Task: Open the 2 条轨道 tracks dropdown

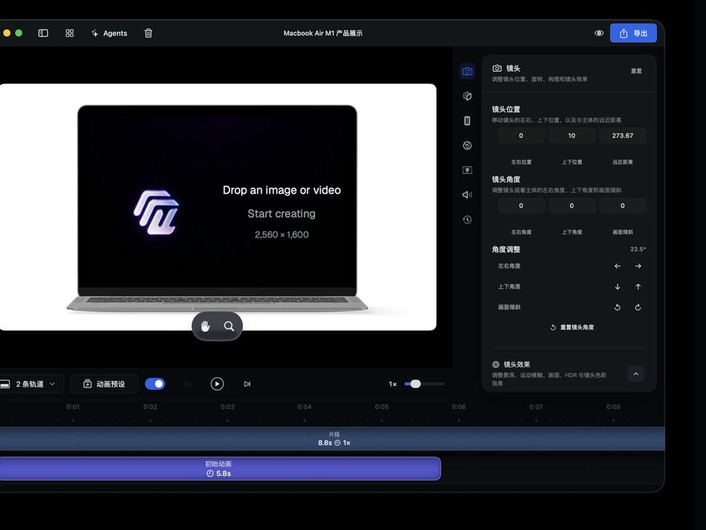Action: coord(31,384)
